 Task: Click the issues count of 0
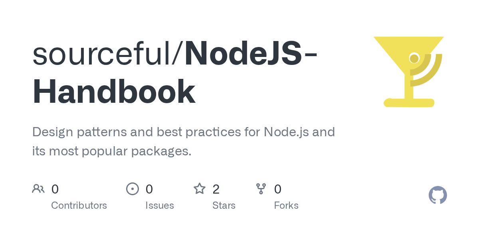click(x=149, y=189)
